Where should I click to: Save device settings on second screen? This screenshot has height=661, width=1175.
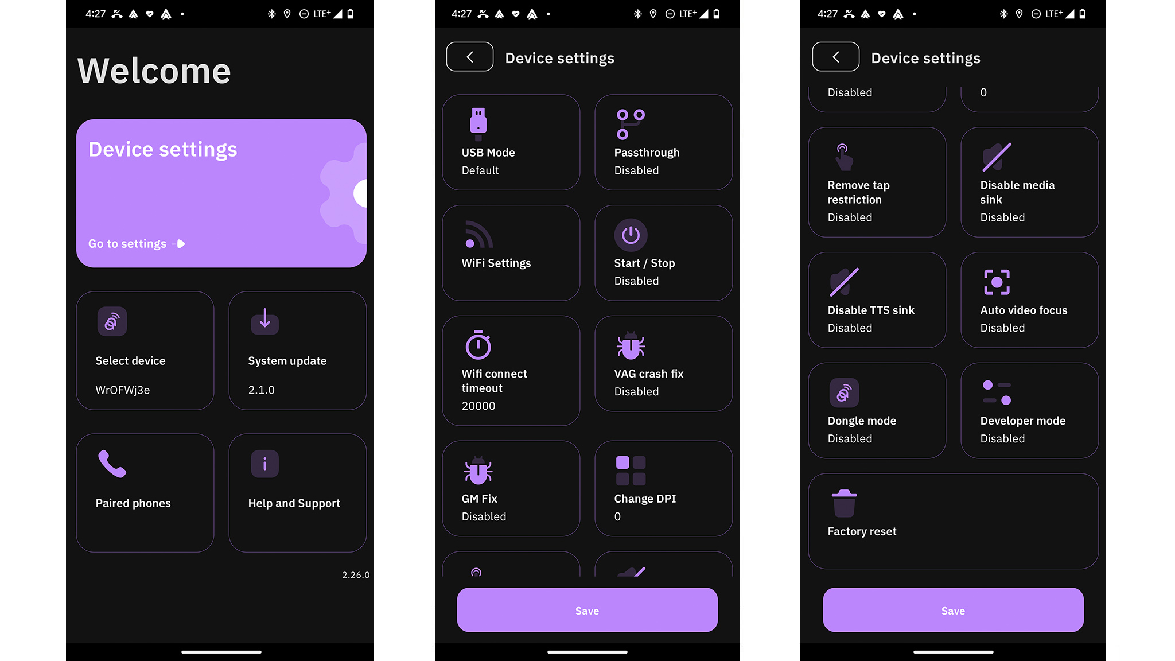(x=587, y=610)
